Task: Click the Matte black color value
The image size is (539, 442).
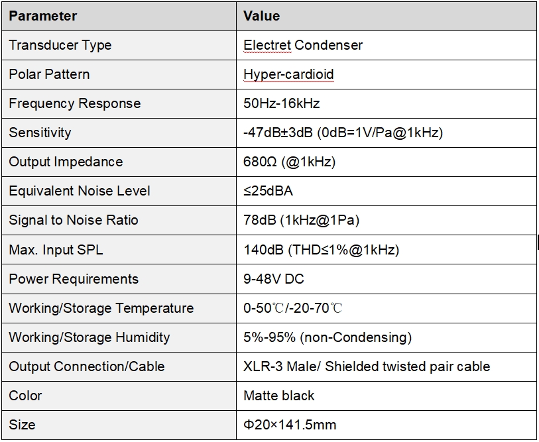Action: point(278,396)
